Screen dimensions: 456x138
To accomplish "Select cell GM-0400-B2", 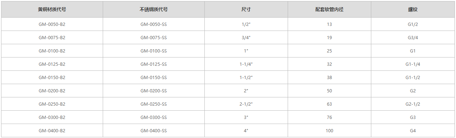I will pyautogui.click(x=52, y=131).
